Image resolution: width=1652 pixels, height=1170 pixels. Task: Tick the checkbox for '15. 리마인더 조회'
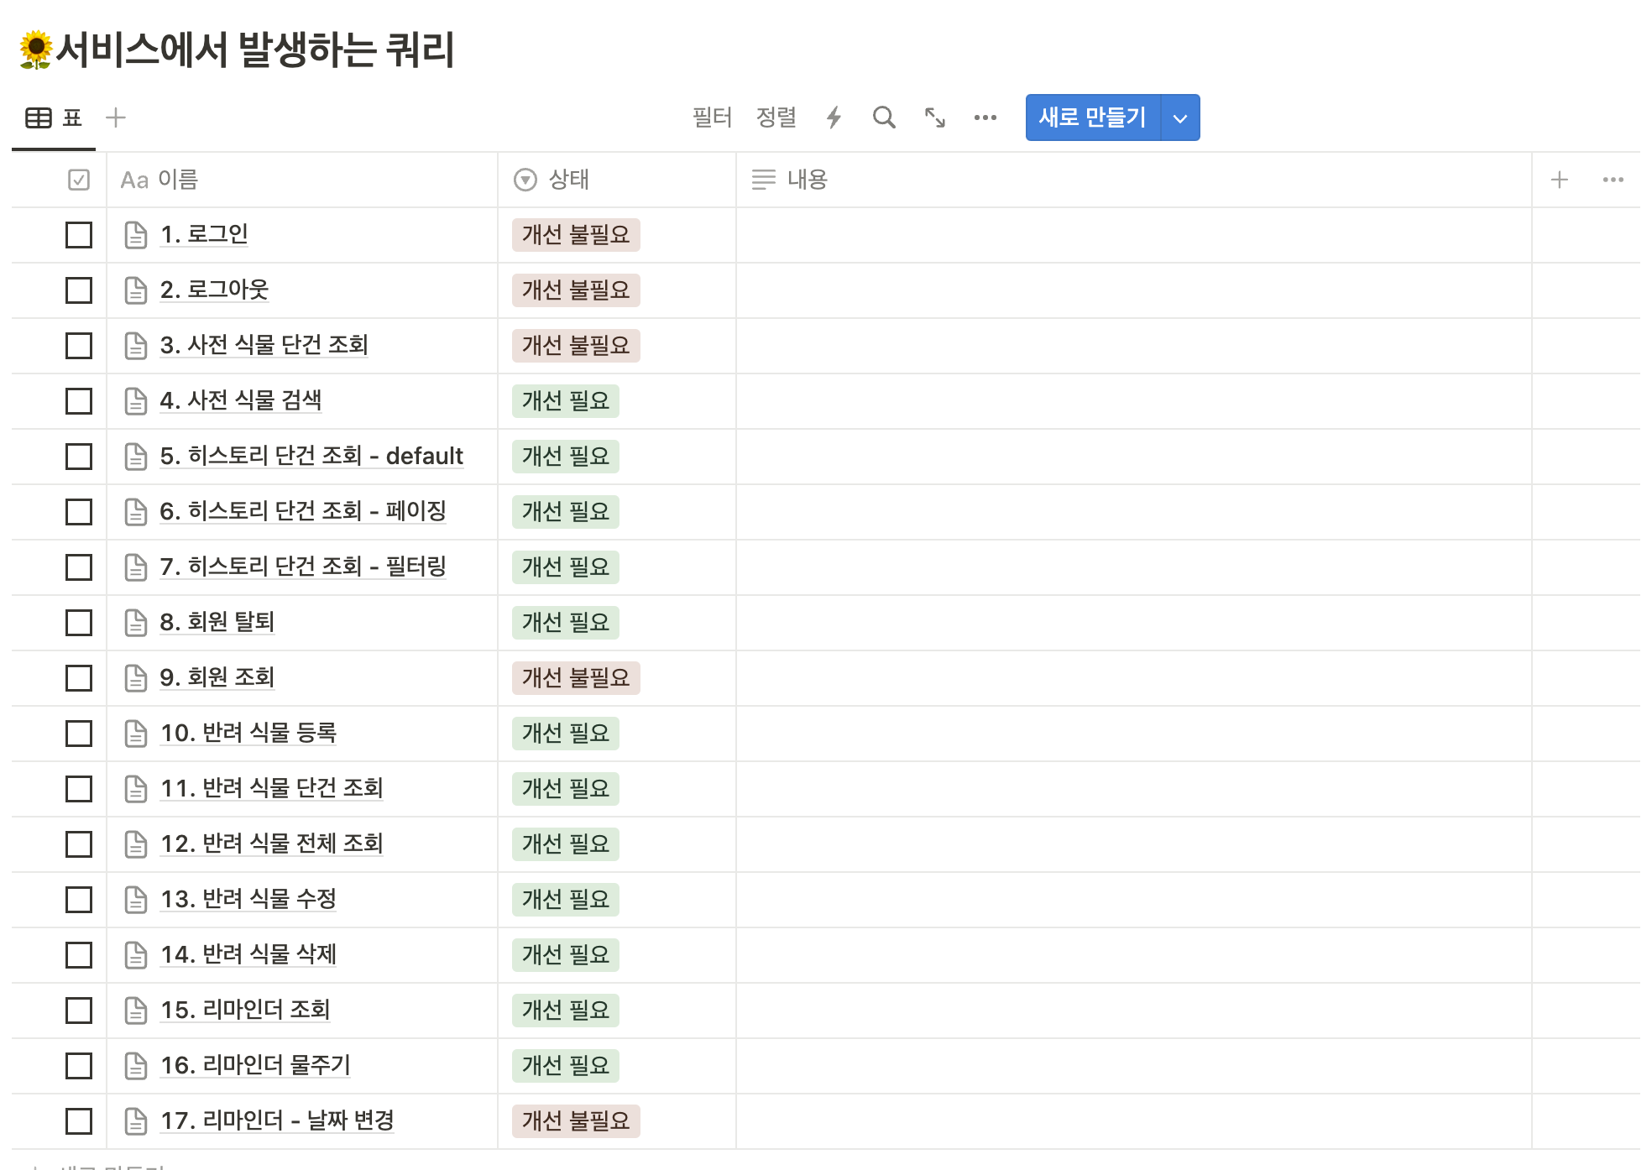click(79, 1011)
